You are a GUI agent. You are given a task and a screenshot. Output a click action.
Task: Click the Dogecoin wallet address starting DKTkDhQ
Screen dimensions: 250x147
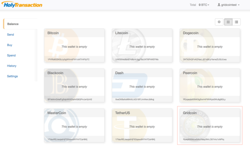click(x=205, y=59)
